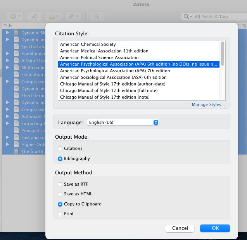Viewport: 247px width, 240px height.
Task: Choose Save as HTML output method
Action: click(60, 194)
